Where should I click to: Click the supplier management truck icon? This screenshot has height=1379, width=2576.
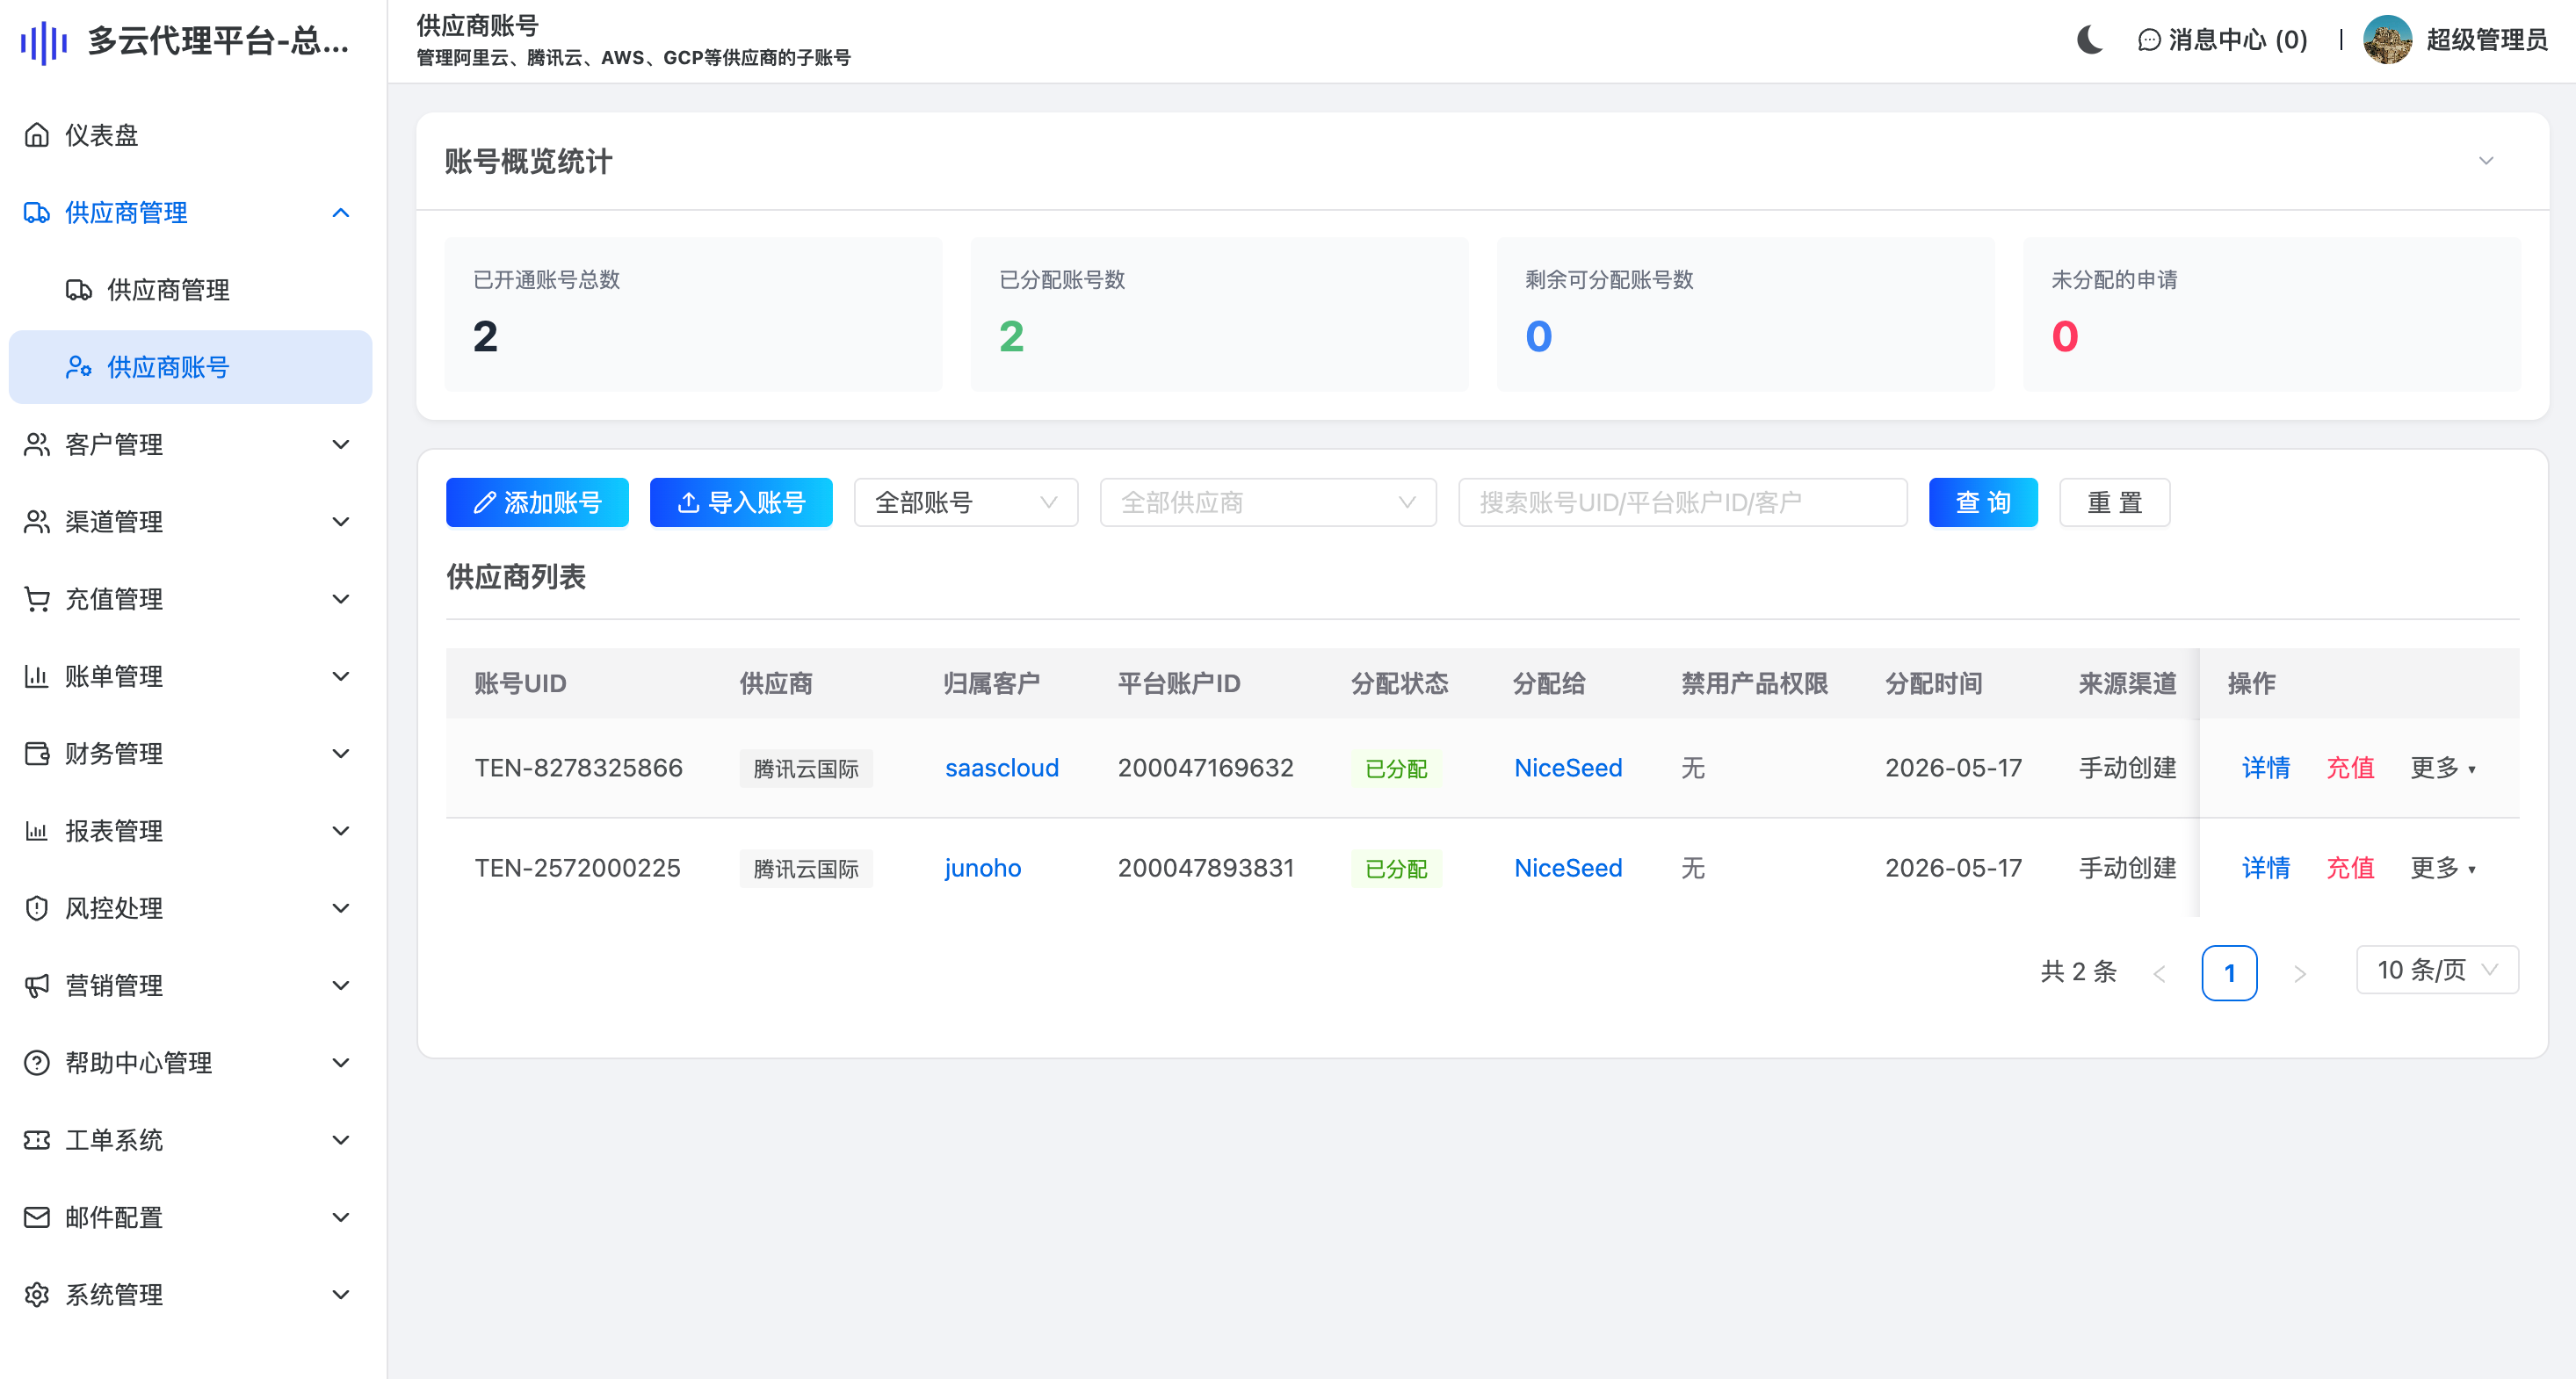point(37,212)
